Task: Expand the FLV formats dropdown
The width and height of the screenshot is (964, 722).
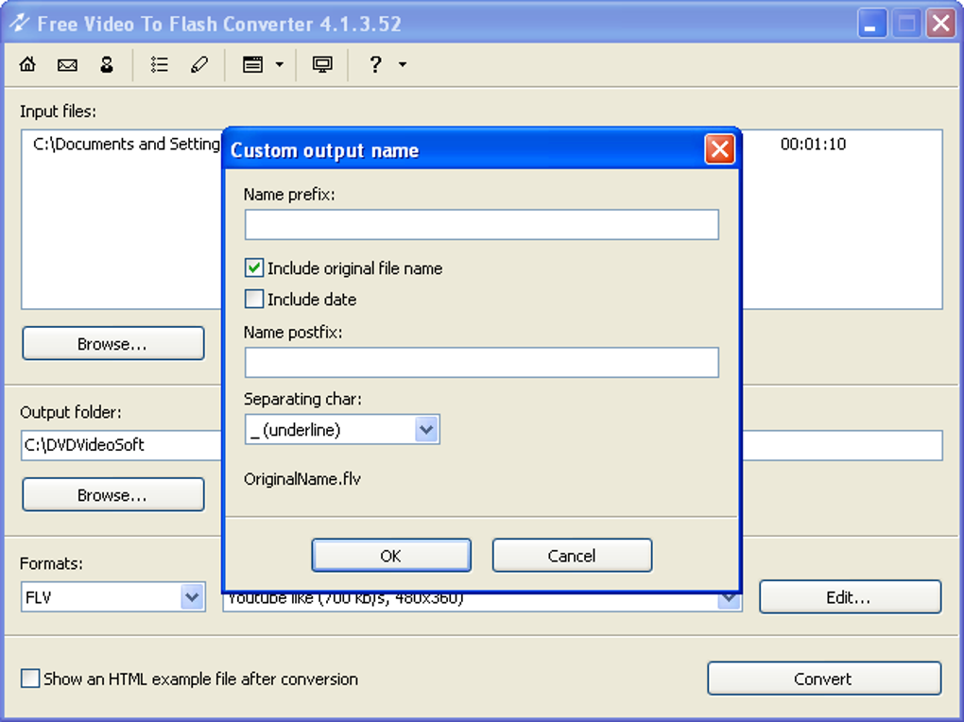Action: (x=192, y=597)
